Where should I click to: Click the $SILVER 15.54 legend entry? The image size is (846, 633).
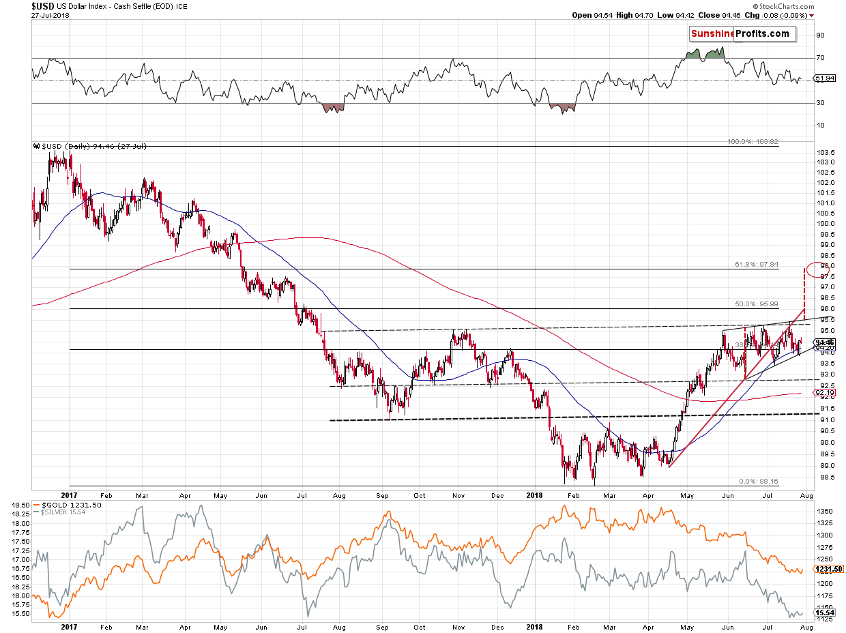coord(59,511)
